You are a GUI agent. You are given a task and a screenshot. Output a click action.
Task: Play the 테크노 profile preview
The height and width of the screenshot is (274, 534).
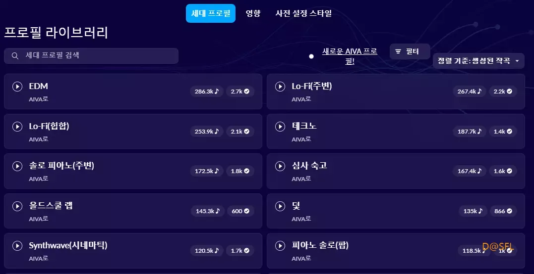coord(280,127)
